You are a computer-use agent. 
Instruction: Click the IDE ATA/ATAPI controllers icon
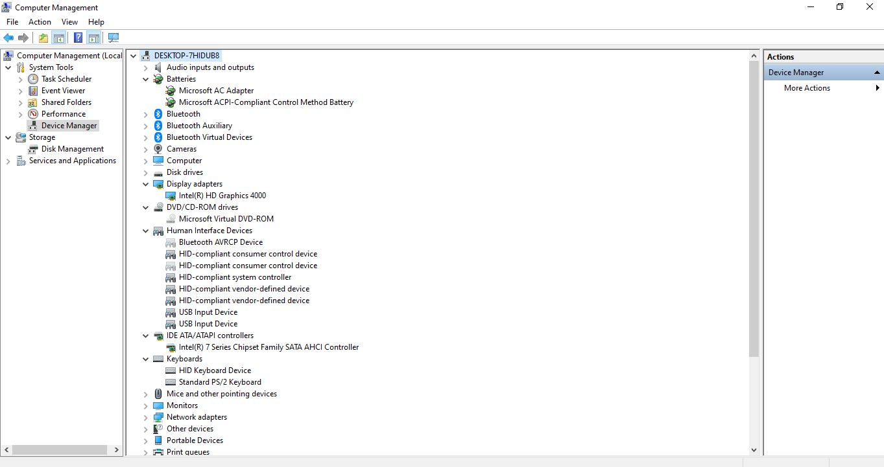(x=158, y=336)
